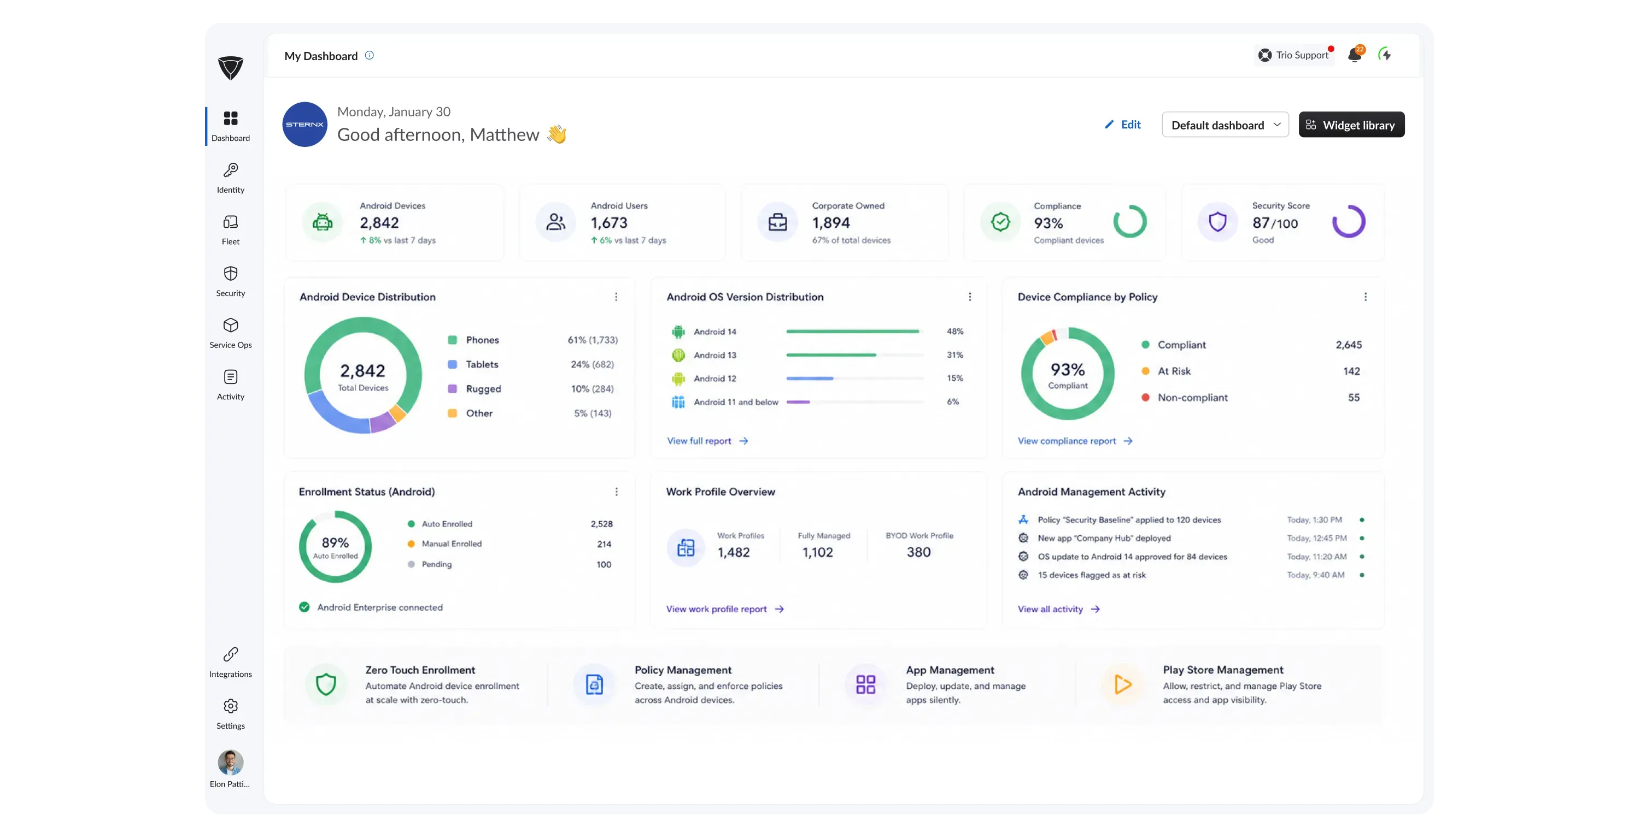The image size is (1640, 839).
Task: Open View all activity link
Action: click(x=1058, y=608)
